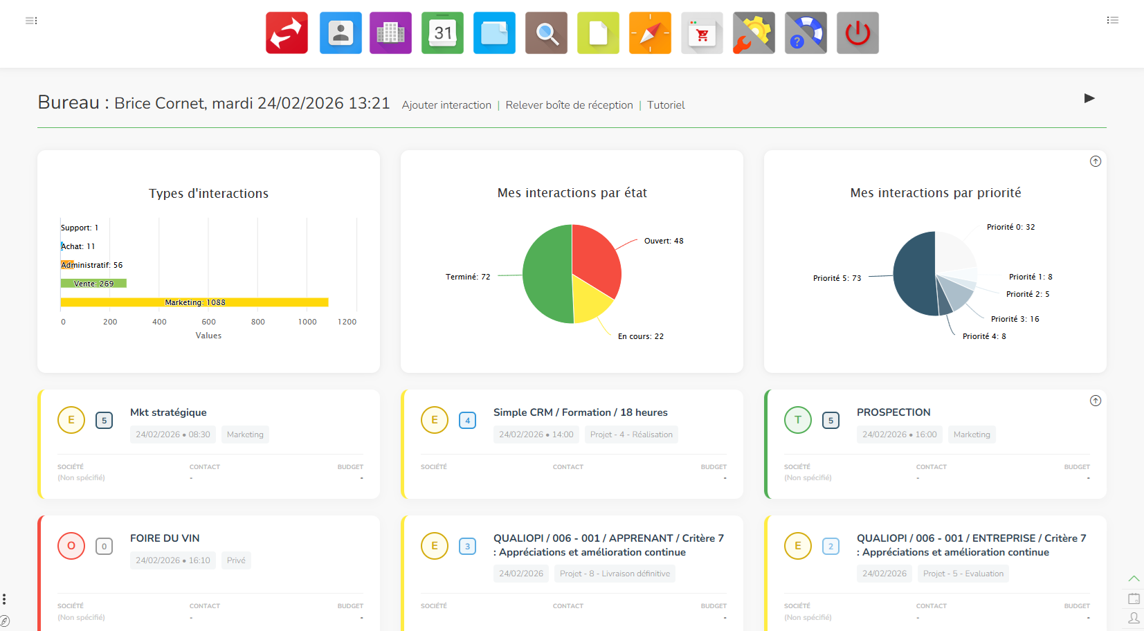This screenshot has width=1144, height=631.
Task: Open the 'FOIRE DU VIN' interaction card
Action: pyautogui.click(x=165, y=538)
